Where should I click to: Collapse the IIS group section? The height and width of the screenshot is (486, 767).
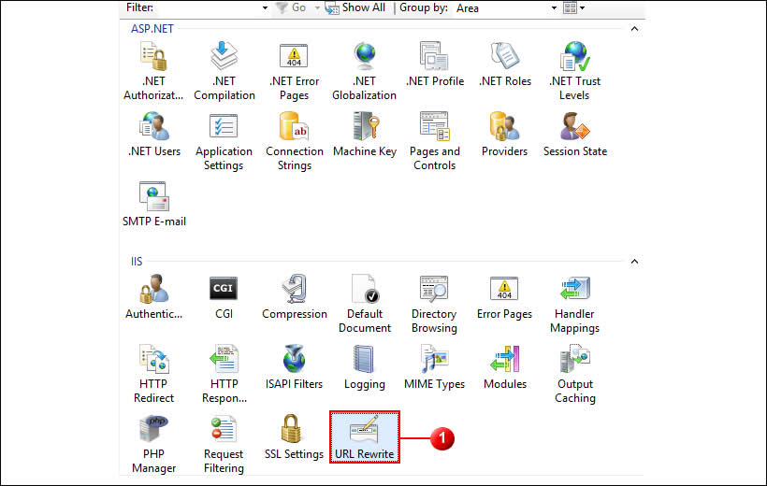(x=635, y=262)
